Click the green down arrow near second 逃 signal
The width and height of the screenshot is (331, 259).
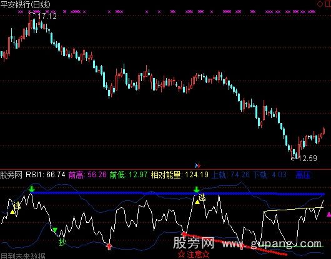point(197,189)
